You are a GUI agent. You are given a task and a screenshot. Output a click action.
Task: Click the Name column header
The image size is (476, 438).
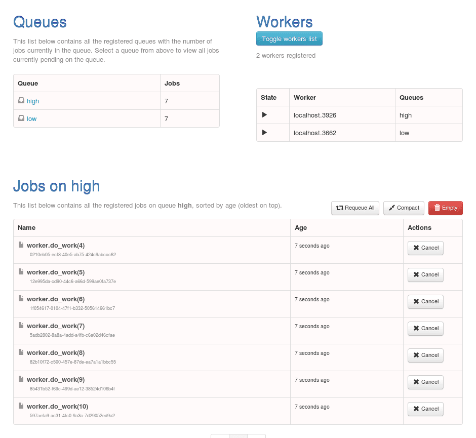(27, 228)
